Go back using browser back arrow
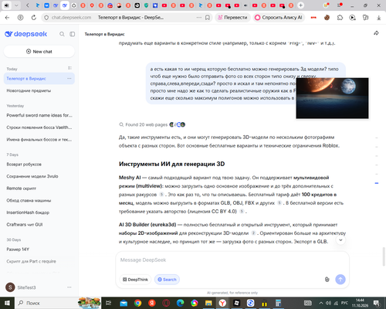The image size is (386, 309). pos(7,18)
